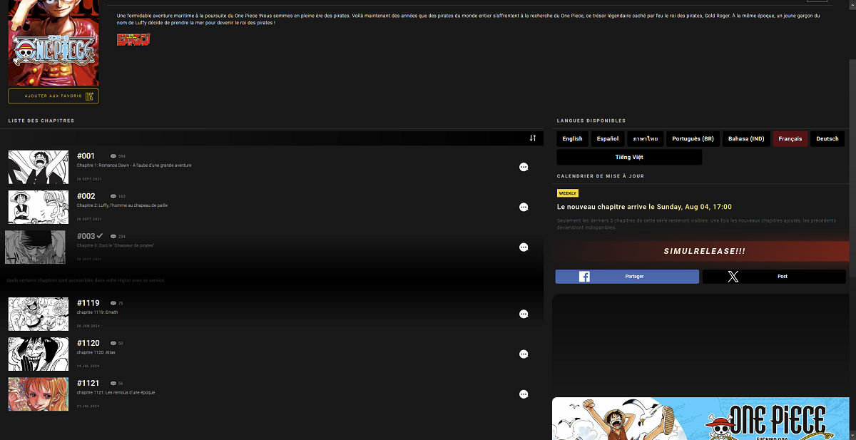Open options menu for chapter #1121
The width and height of the screenshot is (856, 440).
click(x=524, y=394)
